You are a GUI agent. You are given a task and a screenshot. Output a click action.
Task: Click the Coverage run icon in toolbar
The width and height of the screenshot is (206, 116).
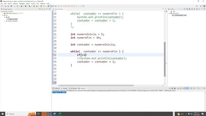(x=25, y=6)
